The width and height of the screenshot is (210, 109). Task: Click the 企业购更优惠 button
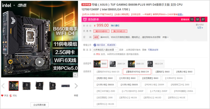coord(39,105)
